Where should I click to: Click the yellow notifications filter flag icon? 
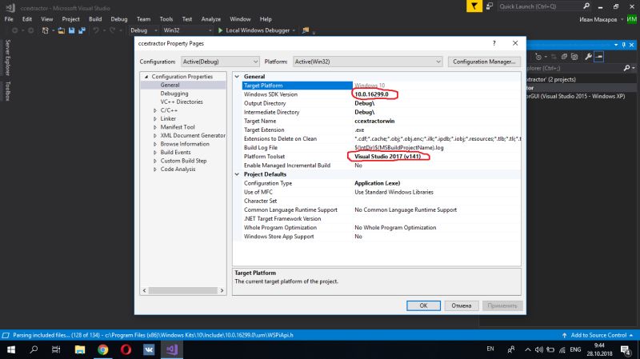pyautogui.click(x=474, y=6)
